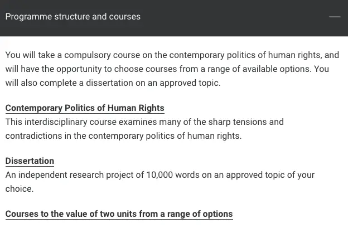
Task: Click the word 'choice.' in dissertation description
Action: point(20,189)
